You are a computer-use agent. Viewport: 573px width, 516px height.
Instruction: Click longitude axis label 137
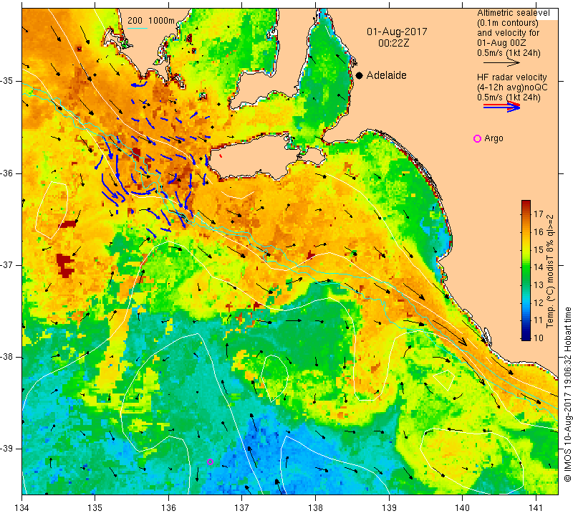click(242, 508)
